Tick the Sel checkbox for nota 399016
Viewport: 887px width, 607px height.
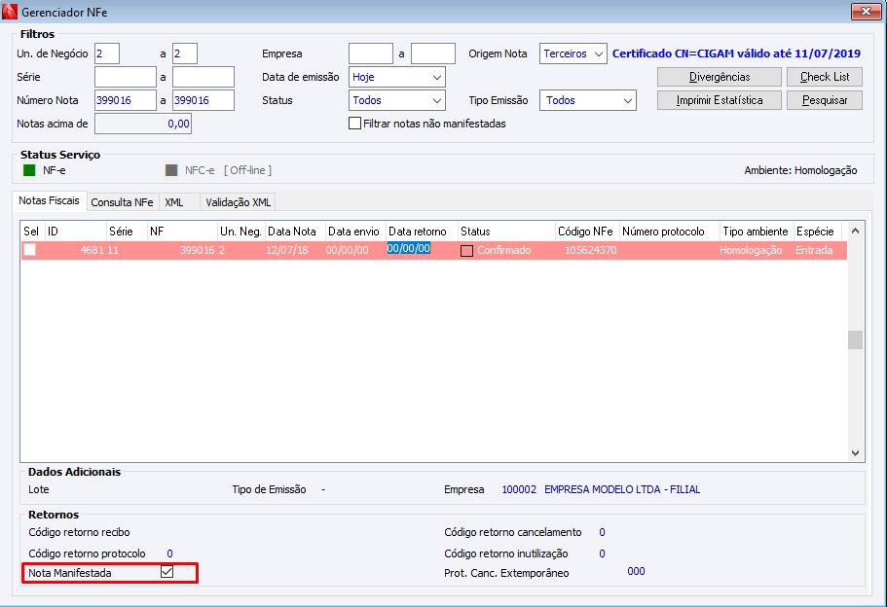point(30,250)
